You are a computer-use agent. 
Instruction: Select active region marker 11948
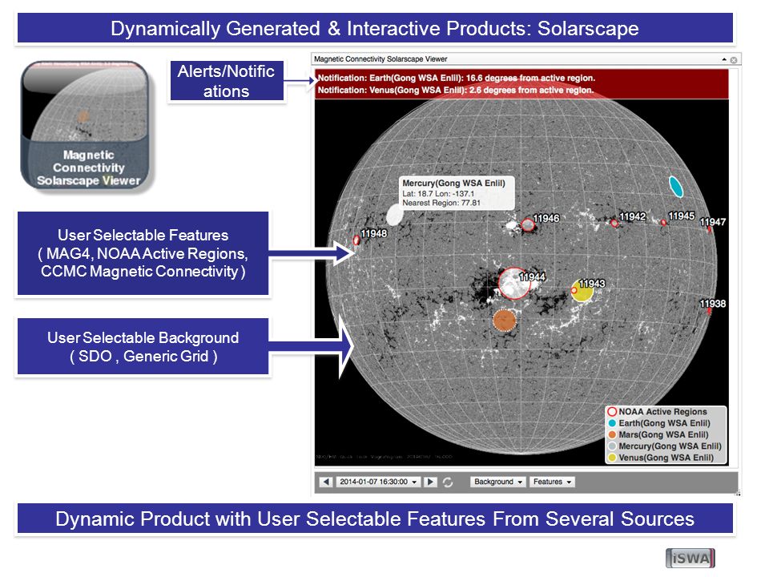(x=356, y=240)
